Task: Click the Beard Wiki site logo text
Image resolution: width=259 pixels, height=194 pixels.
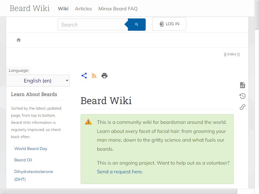Action: (29, 8)
